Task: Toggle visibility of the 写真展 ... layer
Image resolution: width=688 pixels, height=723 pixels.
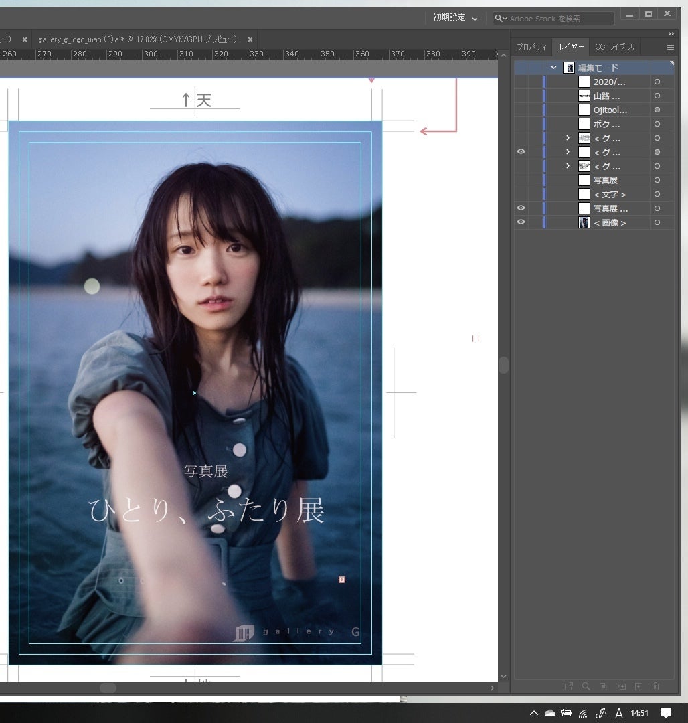Action: tap(521, 208)
